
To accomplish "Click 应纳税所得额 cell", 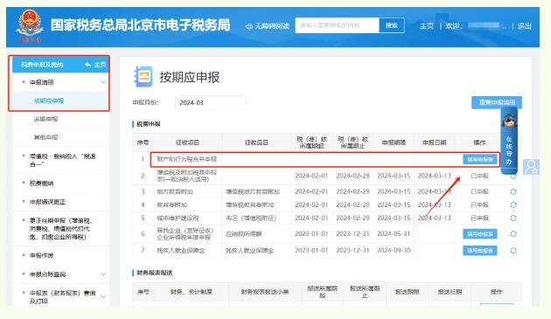I will coord(243,234).
